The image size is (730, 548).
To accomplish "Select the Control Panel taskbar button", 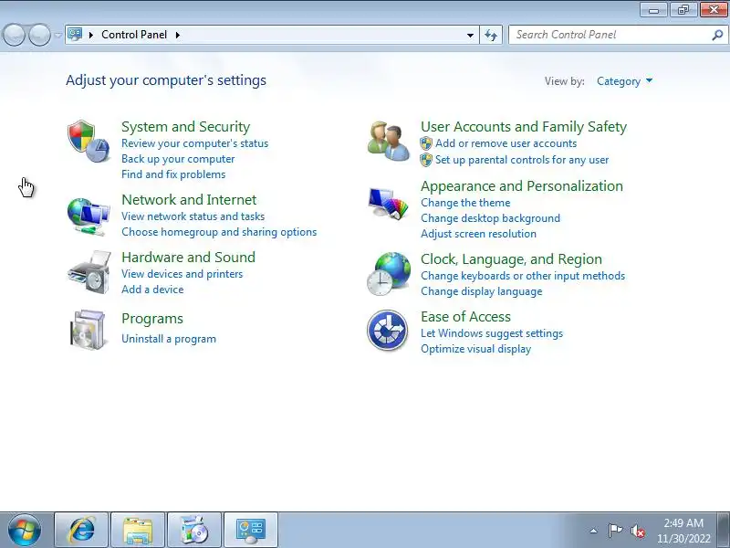I will pyautogui.click(x=250, y=531).
